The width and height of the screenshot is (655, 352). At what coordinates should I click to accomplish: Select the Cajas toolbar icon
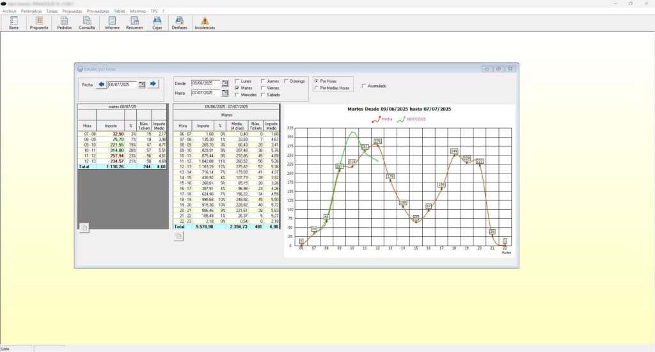pos(157,23)
